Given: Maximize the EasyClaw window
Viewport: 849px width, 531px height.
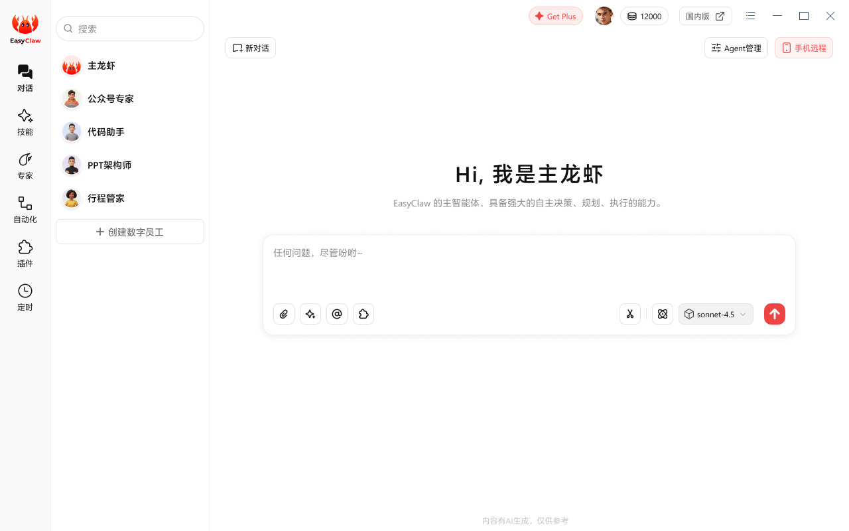Looking at the screenshot, I should pyautogui.click(x=804, y=16).
